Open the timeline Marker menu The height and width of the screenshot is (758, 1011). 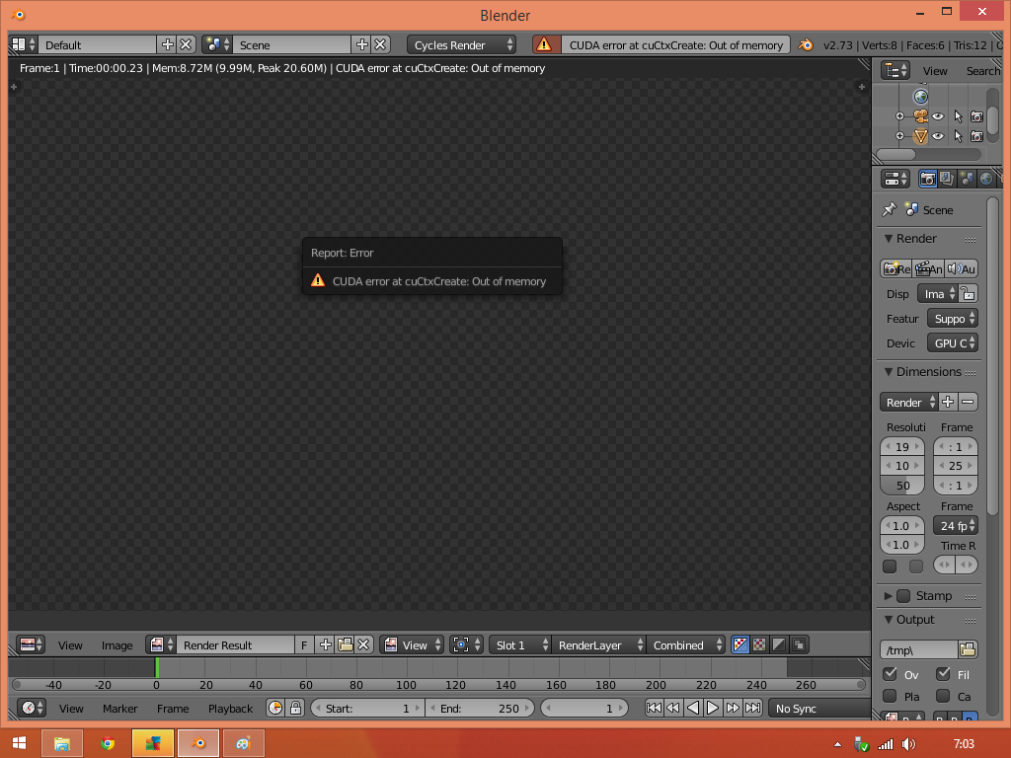point(119,709)
